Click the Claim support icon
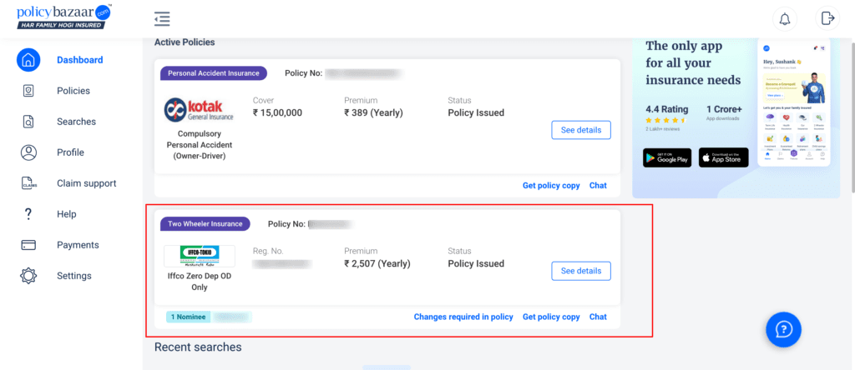This screenshot has width=855, height=370. click(x=28, y=183)
